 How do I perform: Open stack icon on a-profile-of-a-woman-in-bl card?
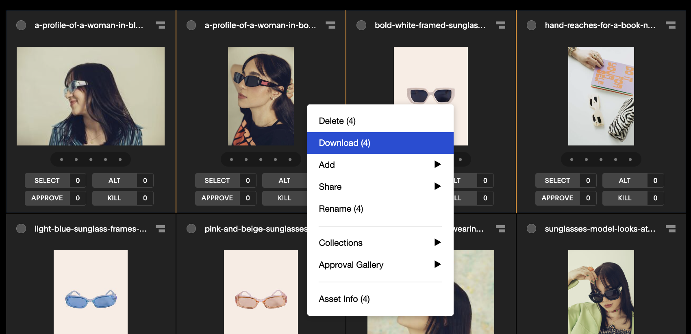pyautogui.click(x=161, y=25)
